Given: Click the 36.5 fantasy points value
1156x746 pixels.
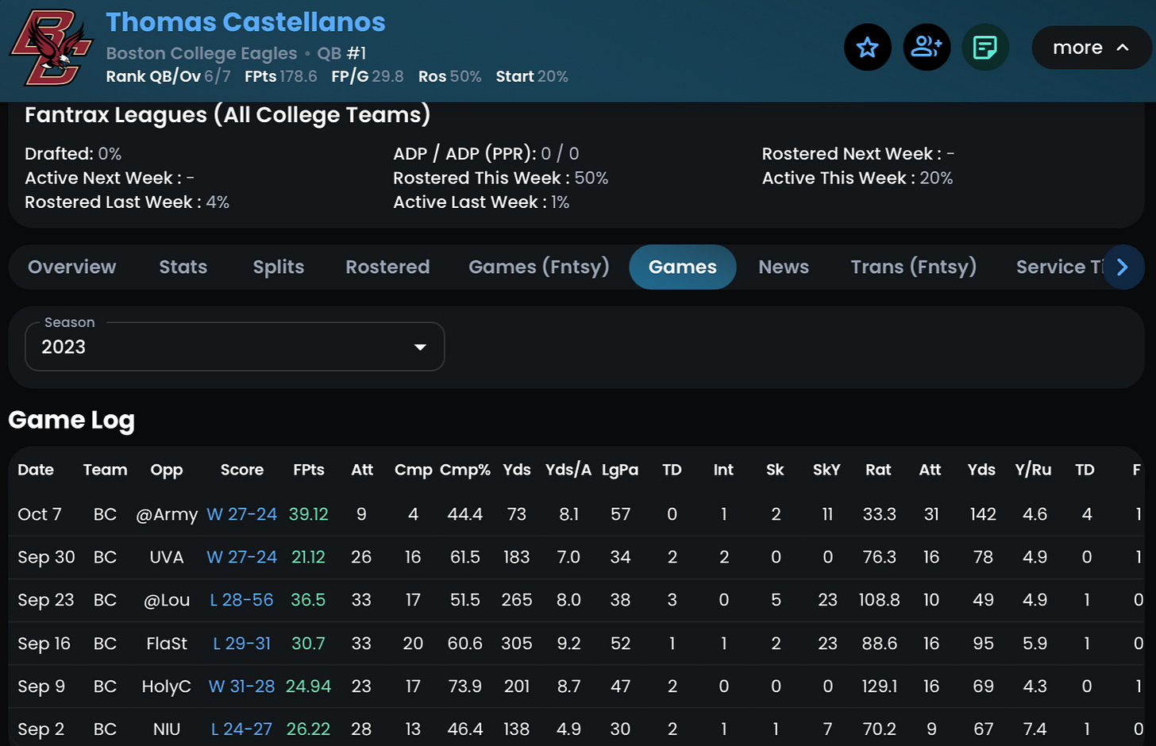Looking at the screenshot, I should pyautogui.click(x=308, y=600).
